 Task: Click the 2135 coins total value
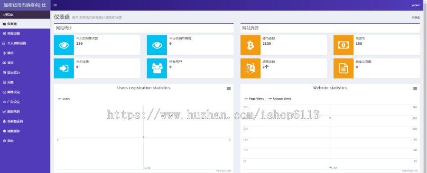(x=267, y=43)
